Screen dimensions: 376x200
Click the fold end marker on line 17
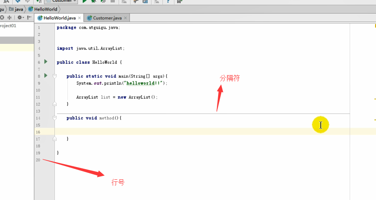click(55, 139)
